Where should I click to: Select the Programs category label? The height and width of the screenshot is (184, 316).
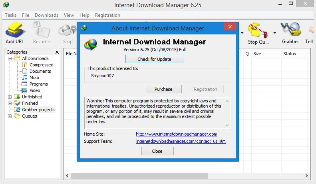39,84
